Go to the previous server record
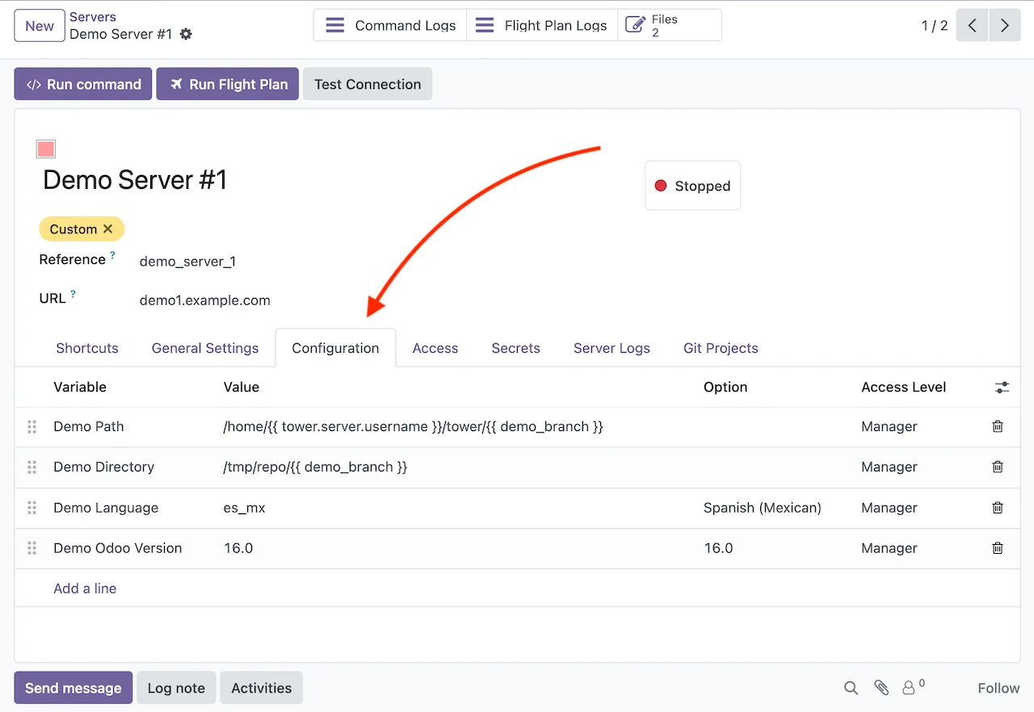Screen dimensions: 1034x712 [x=972, y=26]
